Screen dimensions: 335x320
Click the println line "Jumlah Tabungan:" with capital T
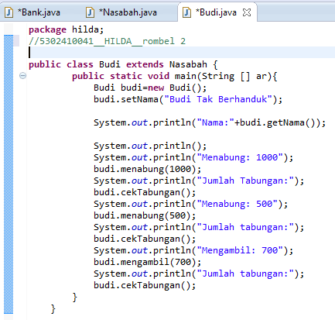point(199,181)
